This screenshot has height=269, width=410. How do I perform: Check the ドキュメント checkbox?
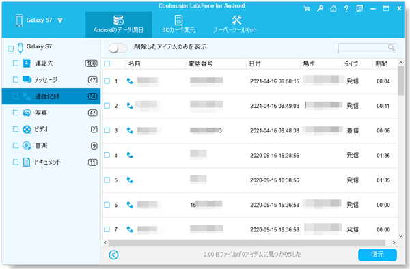[x=16, y=162]
